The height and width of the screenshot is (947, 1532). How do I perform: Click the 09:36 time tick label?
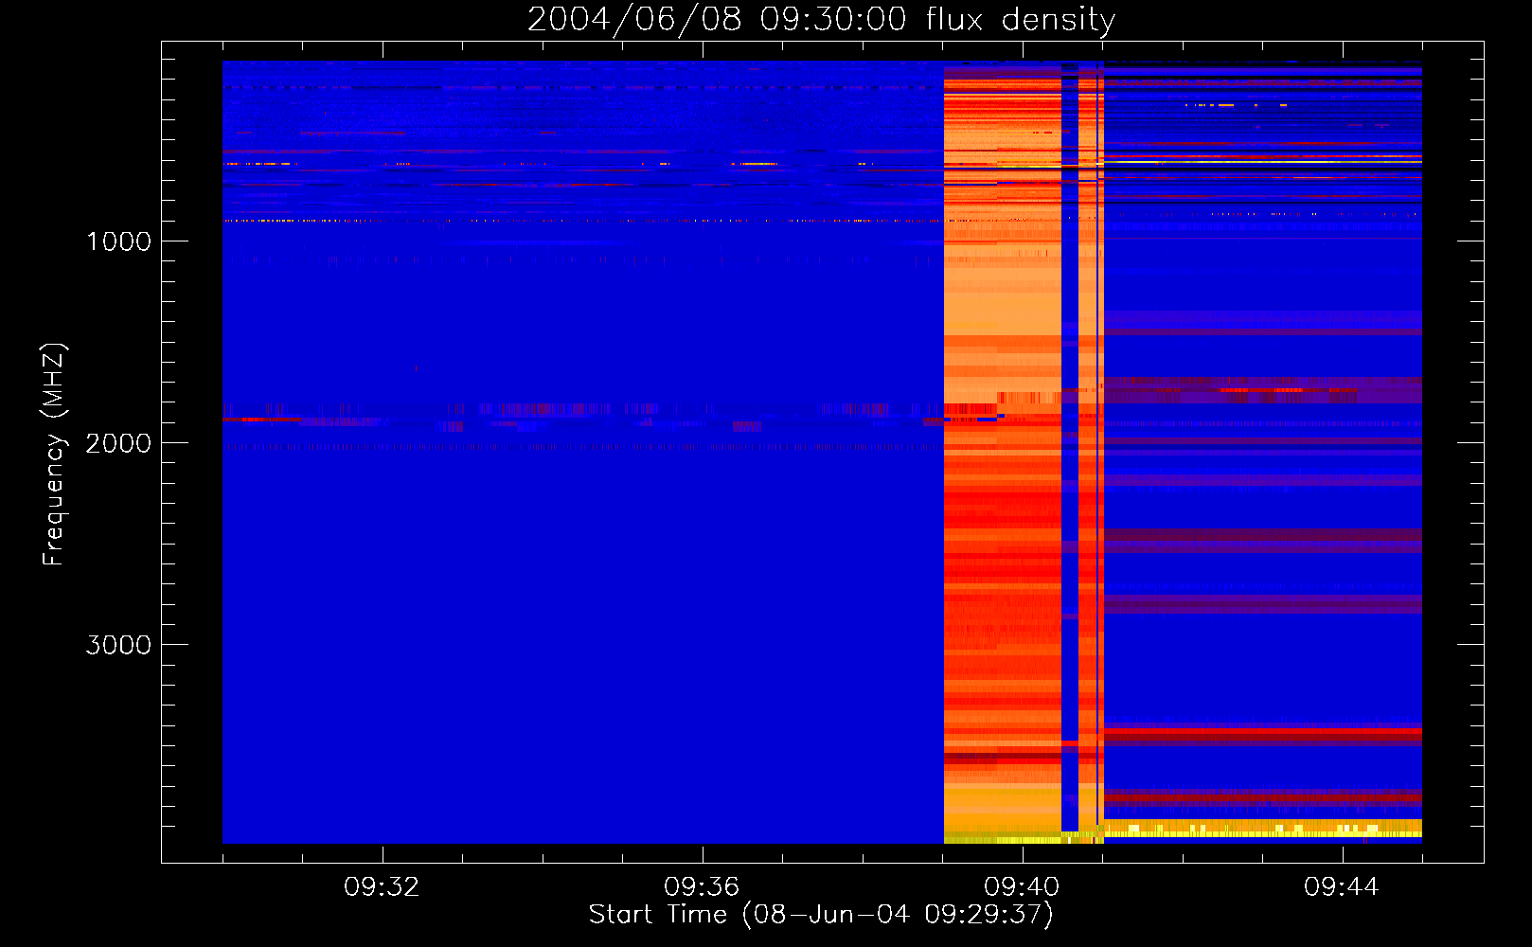coord(702,887)
